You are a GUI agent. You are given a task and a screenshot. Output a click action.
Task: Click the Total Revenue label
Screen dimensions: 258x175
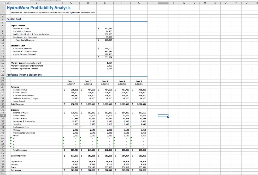pos(17,104)
